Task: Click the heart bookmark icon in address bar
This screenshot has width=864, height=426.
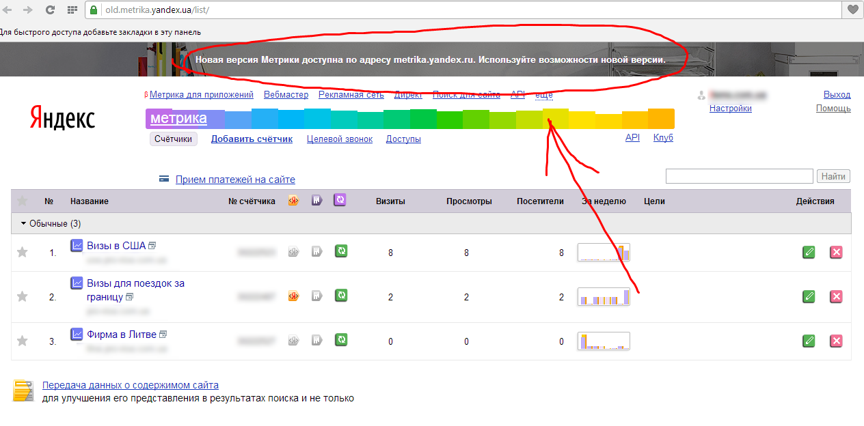Action: coord(852,10)
